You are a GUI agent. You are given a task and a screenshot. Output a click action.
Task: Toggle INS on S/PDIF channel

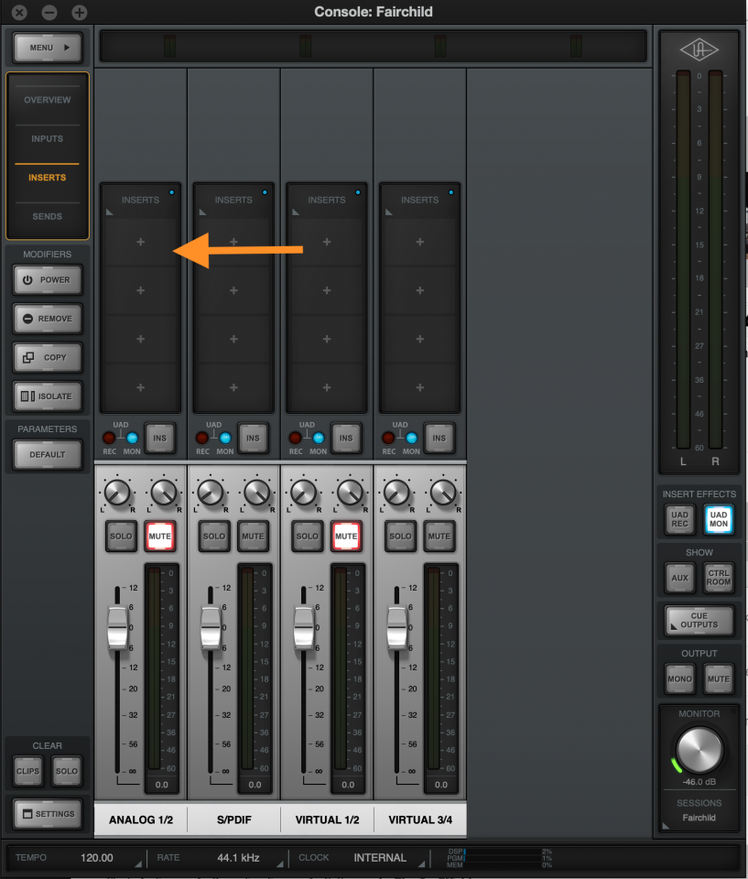click(253, 438)
